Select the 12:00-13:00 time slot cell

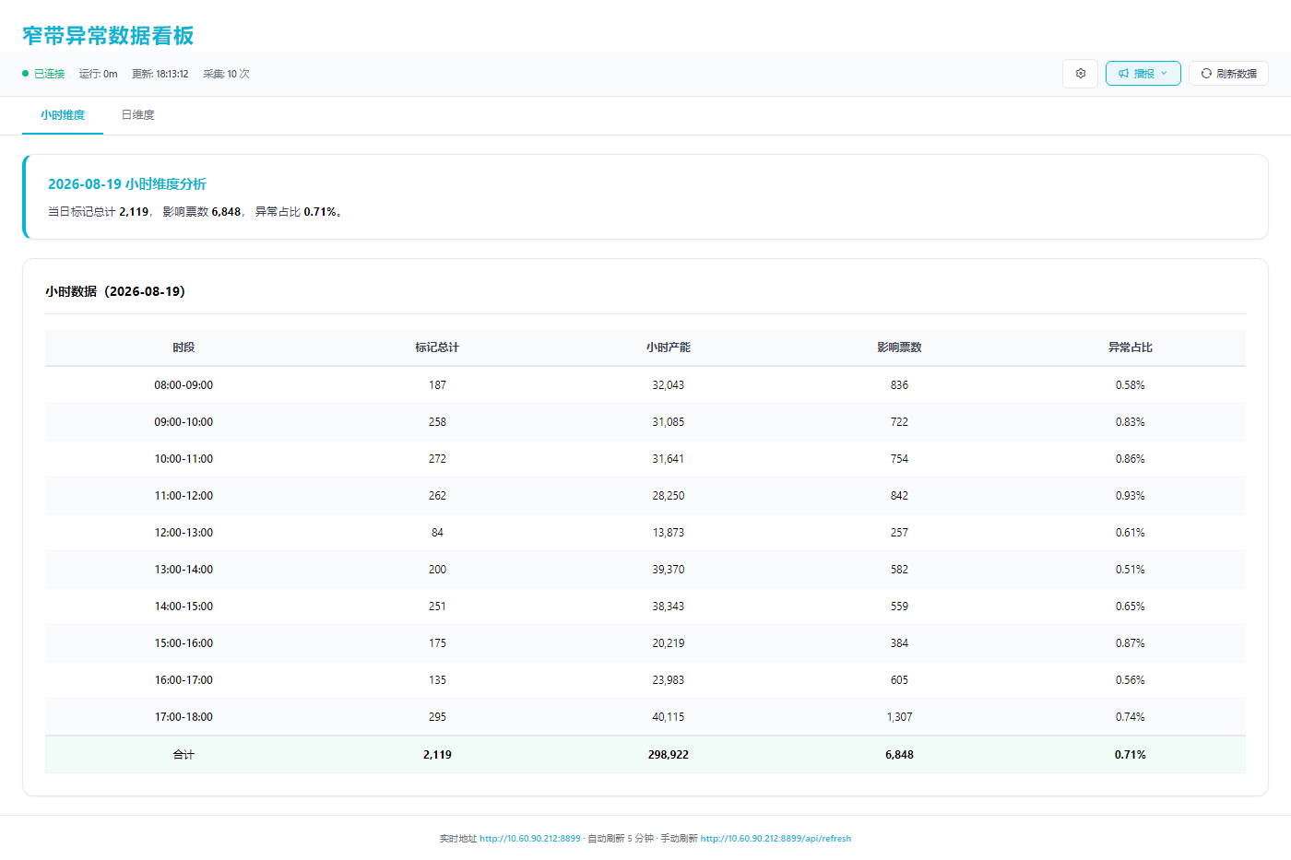click(184, 533)
